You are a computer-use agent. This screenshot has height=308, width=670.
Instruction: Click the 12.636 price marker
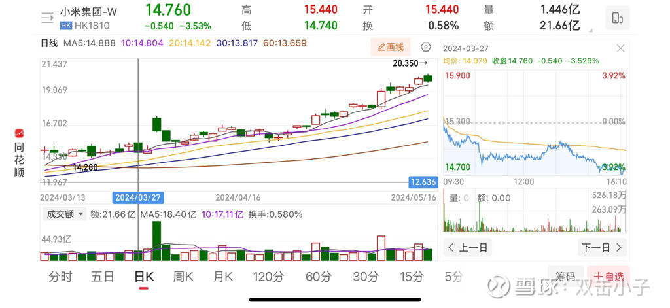tap(423, 182)
